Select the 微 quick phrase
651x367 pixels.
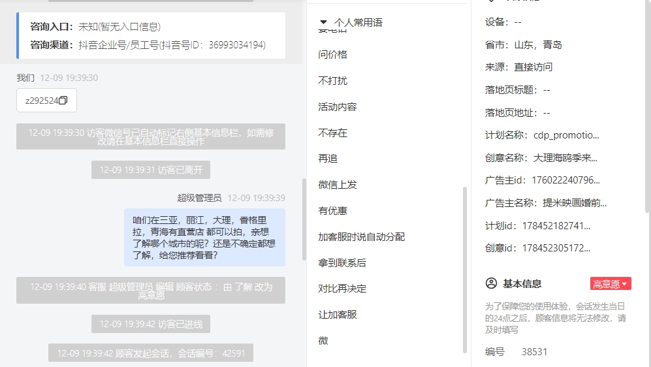323,341
